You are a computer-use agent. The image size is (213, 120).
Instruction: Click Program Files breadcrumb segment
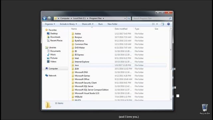pos(96,18)
